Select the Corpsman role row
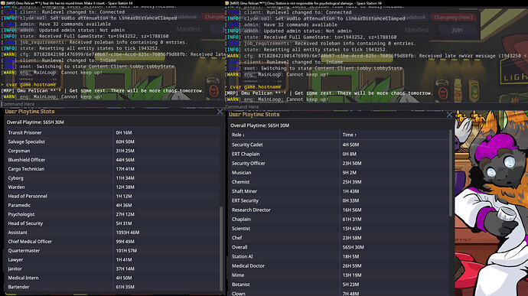 [113, 151]
